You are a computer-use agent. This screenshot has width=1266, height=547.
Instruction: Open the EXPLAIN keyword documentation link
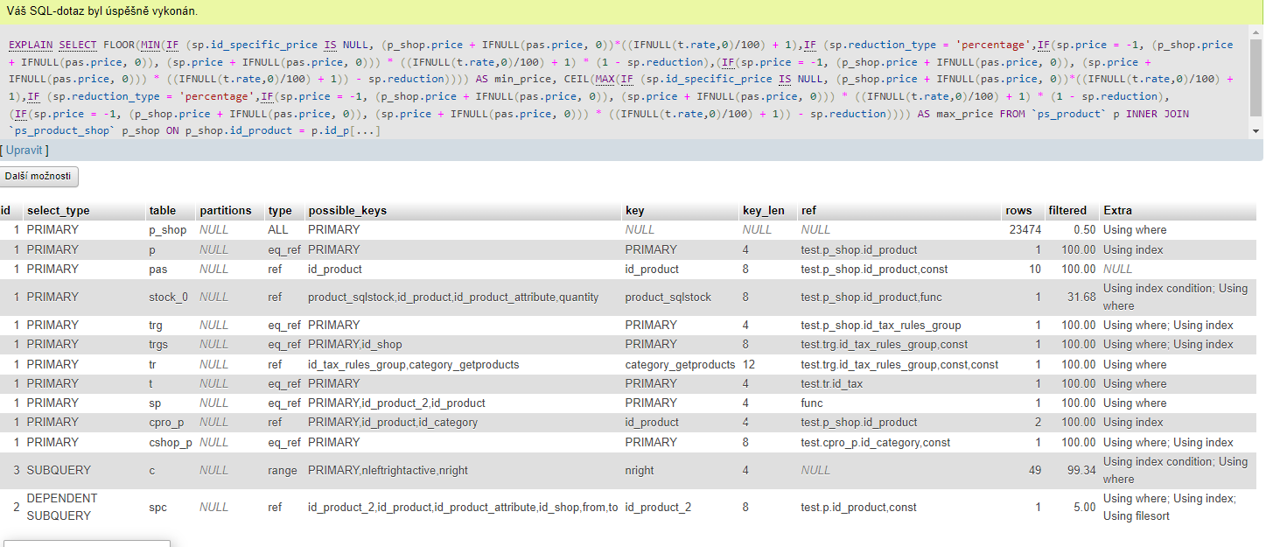30,45
